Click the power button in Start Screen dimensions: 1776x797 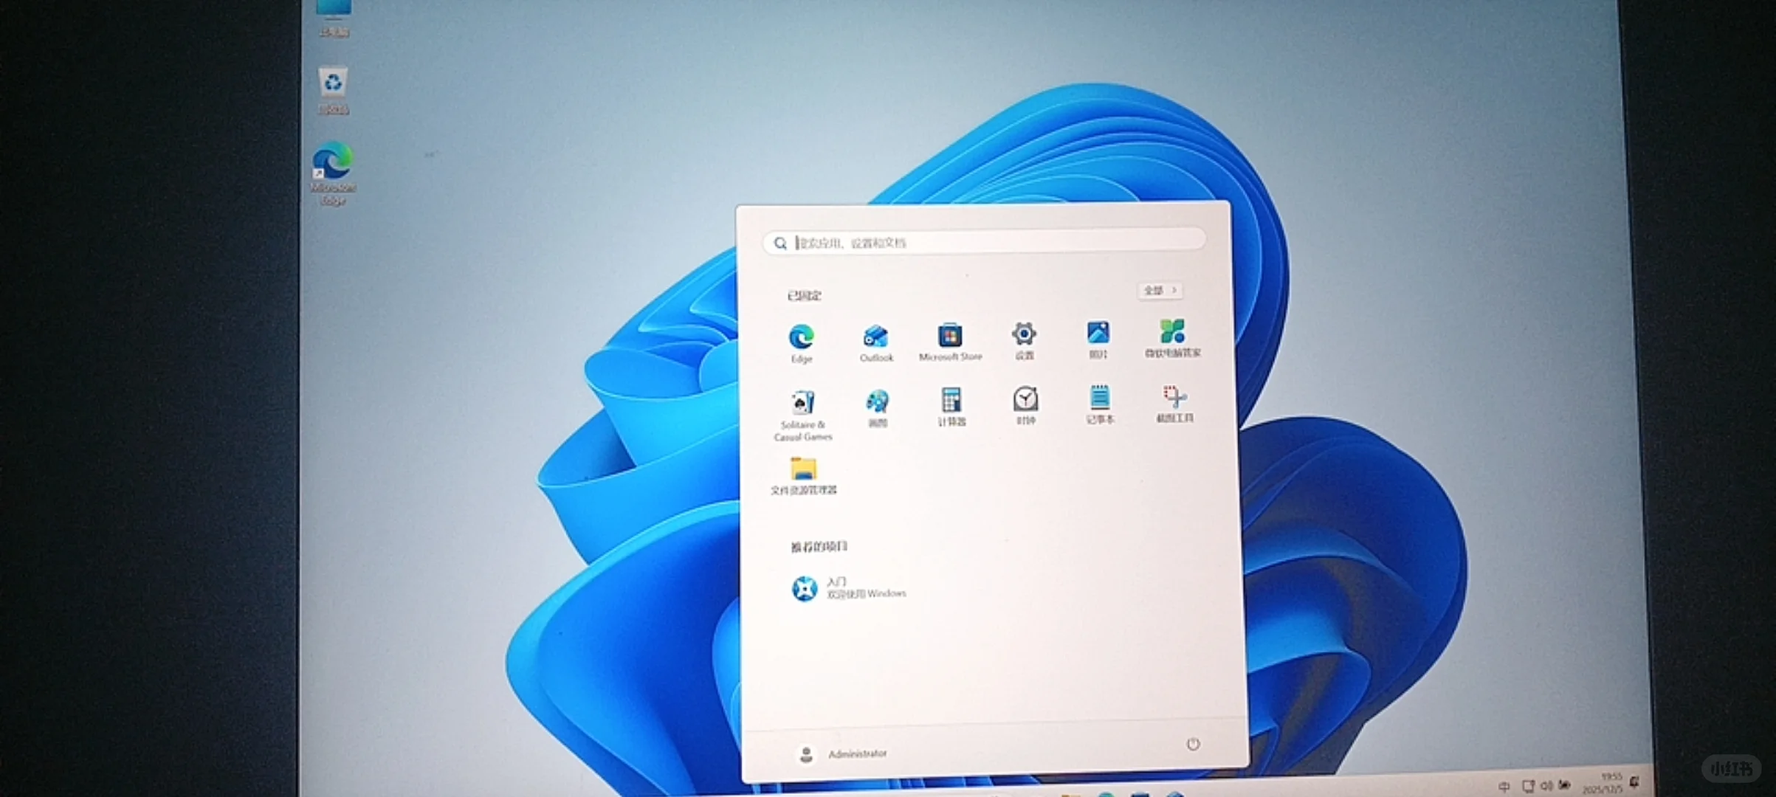[x=1193, y=744]
